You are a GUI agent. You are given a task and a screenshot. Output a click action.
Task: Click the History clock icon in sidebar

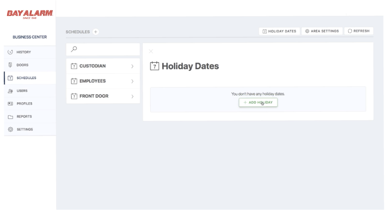tap(10, 52)
